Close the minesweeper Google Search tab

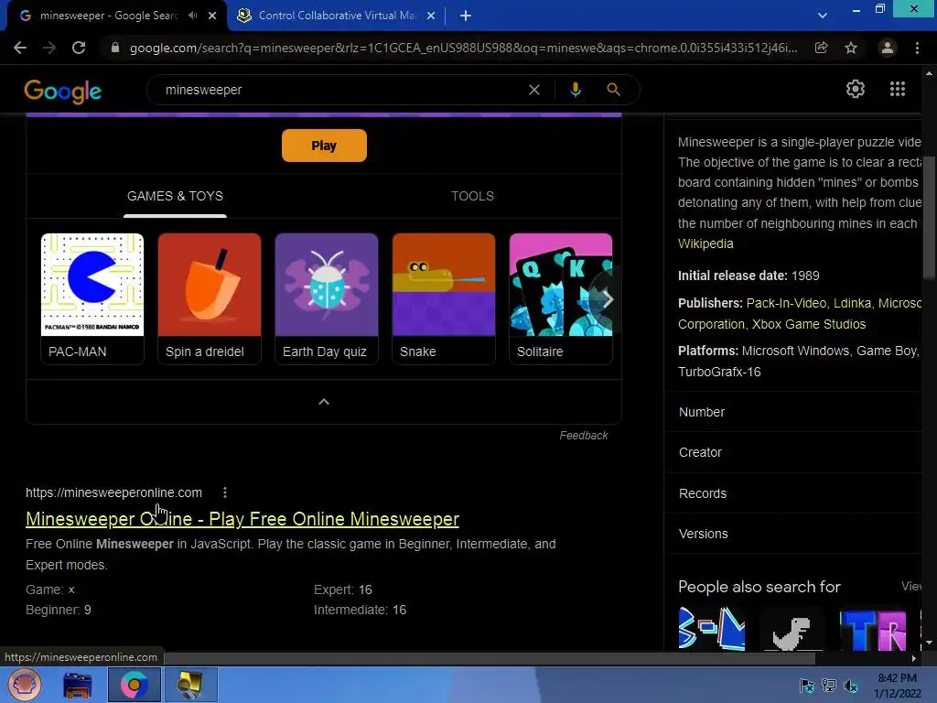coord(212,16)
